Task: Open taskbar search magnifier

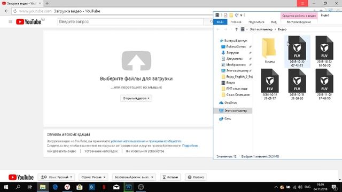Action: [x=18, y=187]
